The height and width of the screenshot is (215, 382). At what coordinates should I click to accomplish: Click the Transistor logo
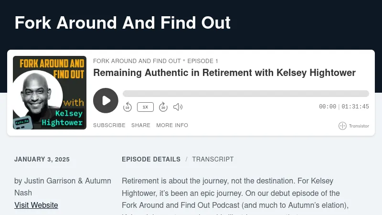pos(354,126)
